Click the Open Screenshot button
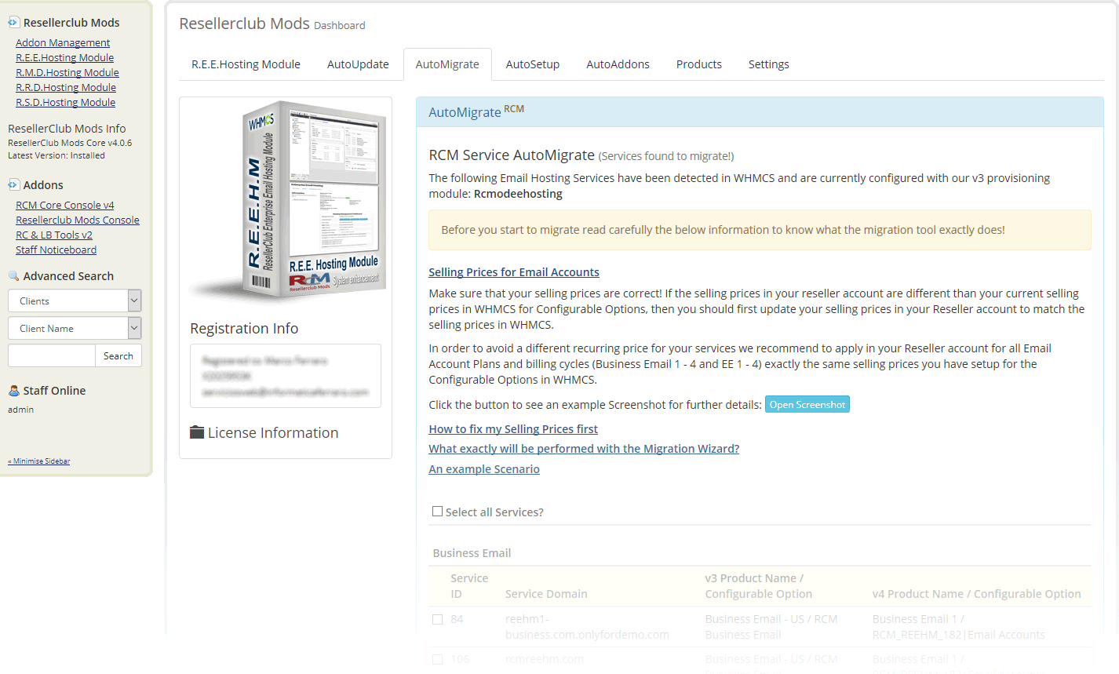This screenshot has width=1119, height=674. tap(807, 405)
